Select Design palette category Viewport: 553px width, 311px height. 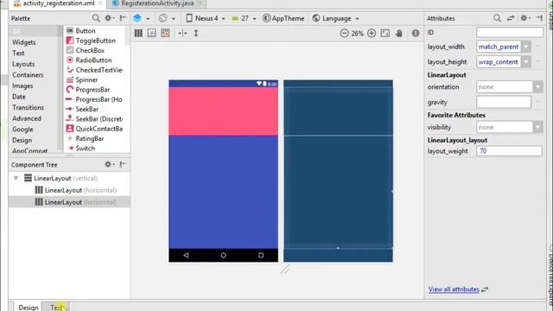22,140
